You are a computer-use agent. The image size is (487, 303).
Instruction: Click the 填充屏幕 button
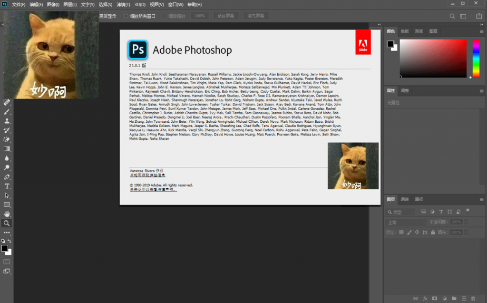click(x=255, y=16)
